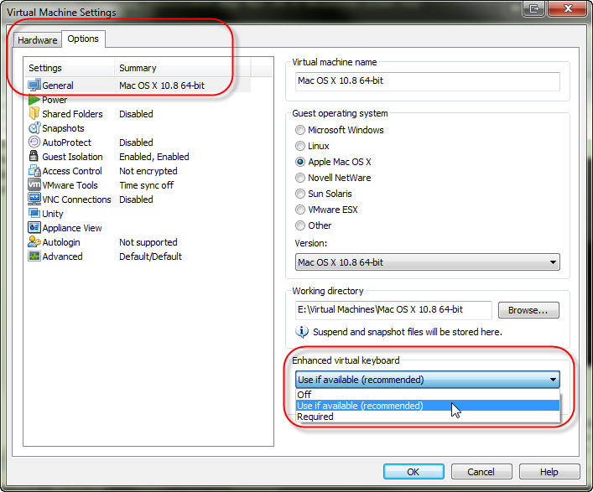Click the info icon beside suspend note
The image size is (593, 492).
click(301, 332)
